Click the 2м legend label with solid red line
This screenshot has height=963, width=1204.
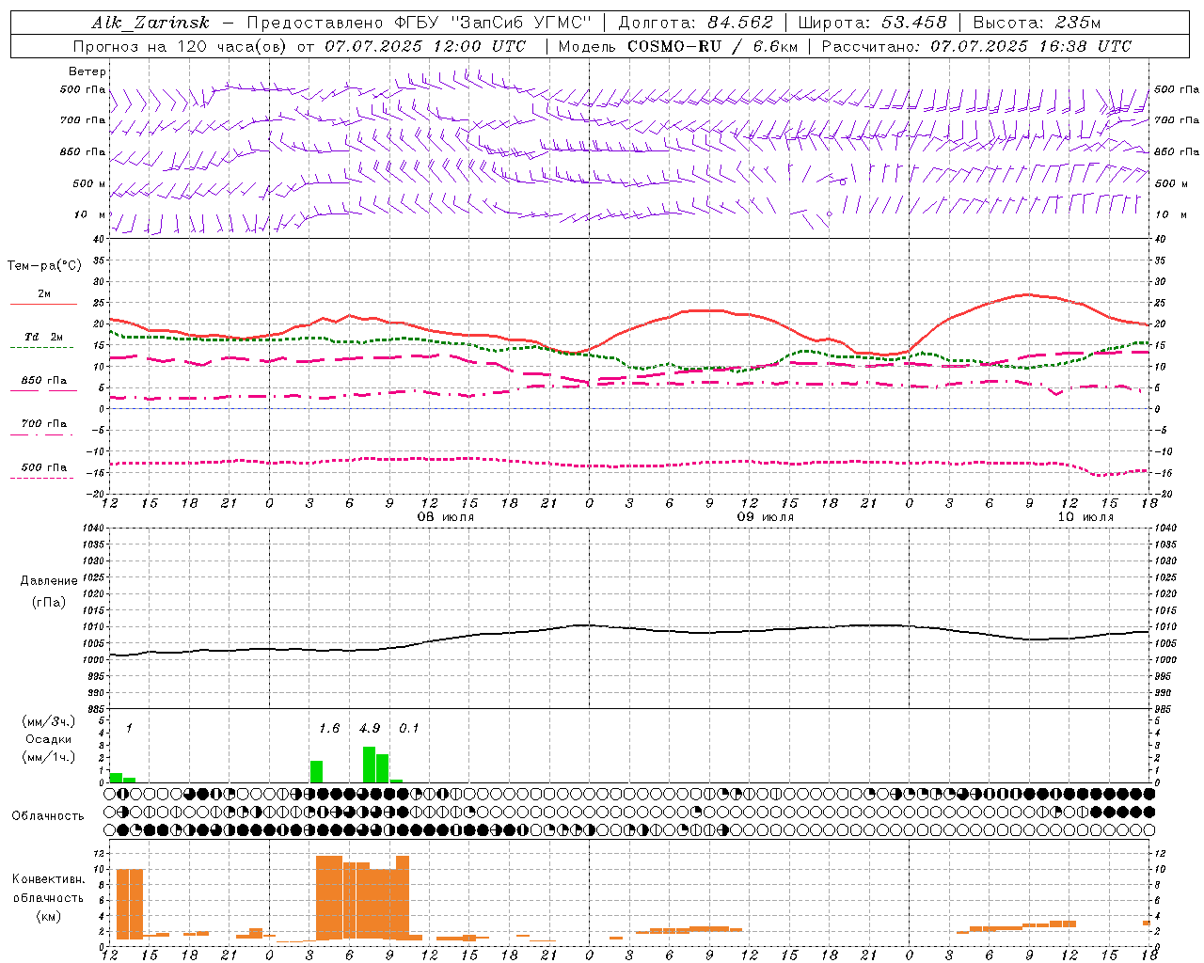(44, 294)
